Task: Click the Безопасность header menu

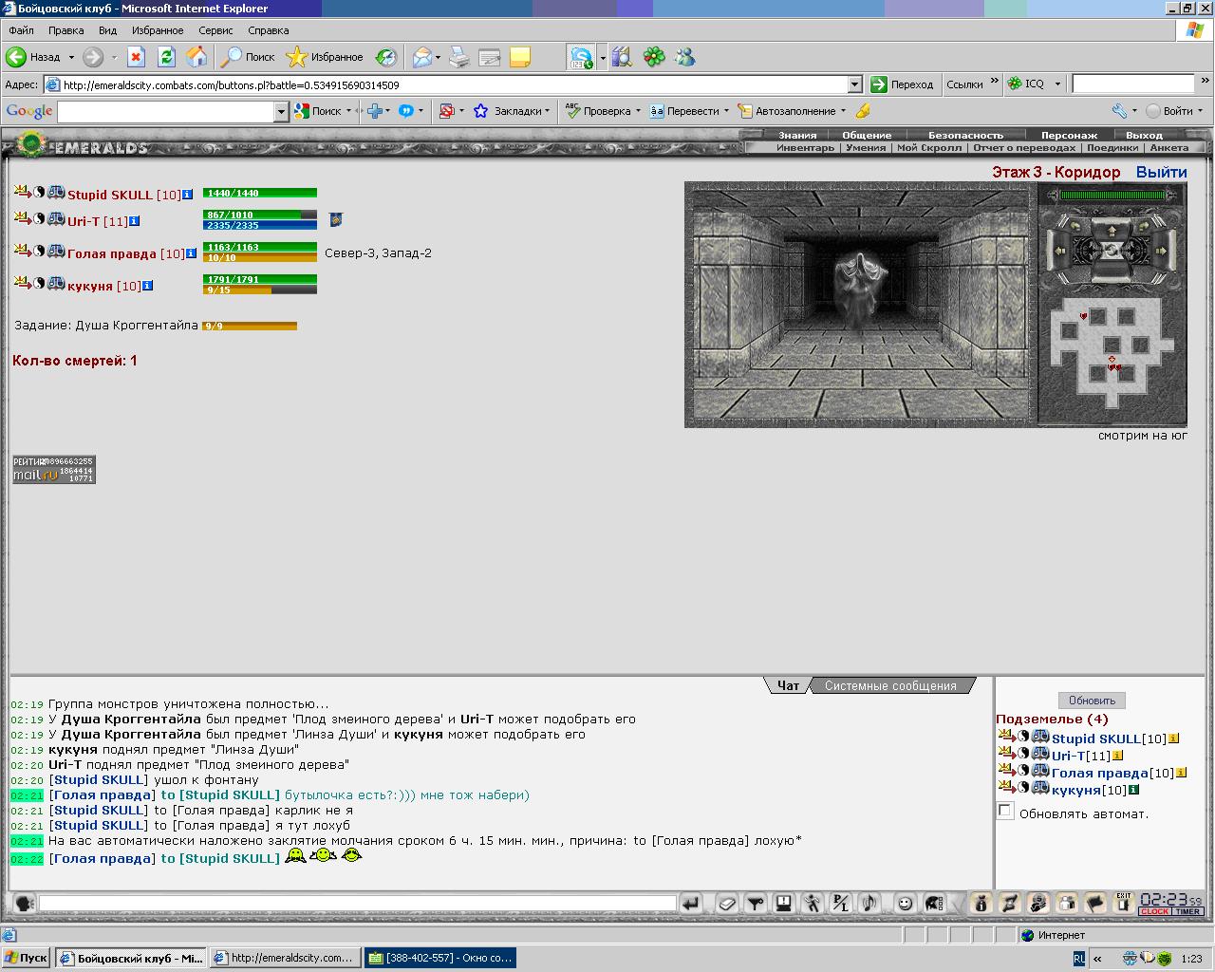Action: 965,135
